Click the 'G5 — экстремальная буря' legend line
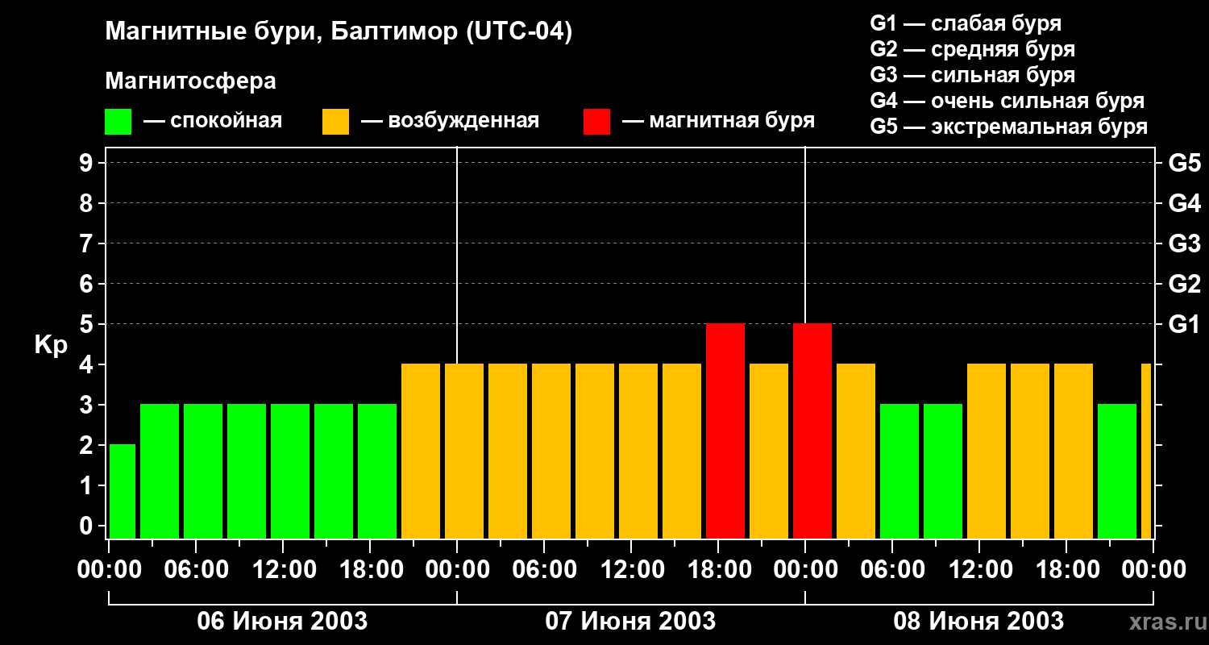The image size is (1209, 645). (x=1008, y=127)
